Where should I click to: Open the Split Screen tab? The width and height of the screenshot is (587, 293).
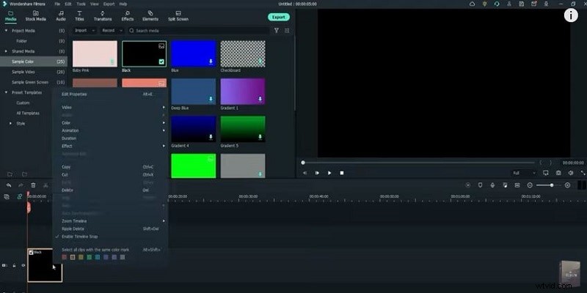coord(178,15)
